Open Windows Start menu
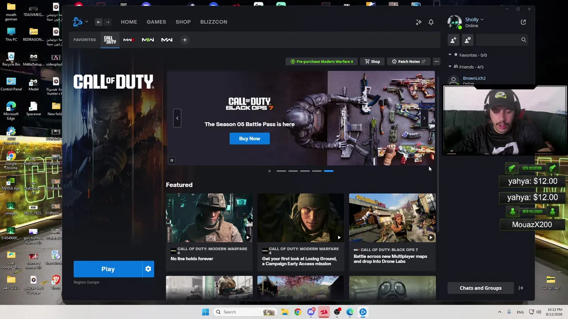This screenshot has width=568, height=319. pyautogui.click(x=205, y=312)
